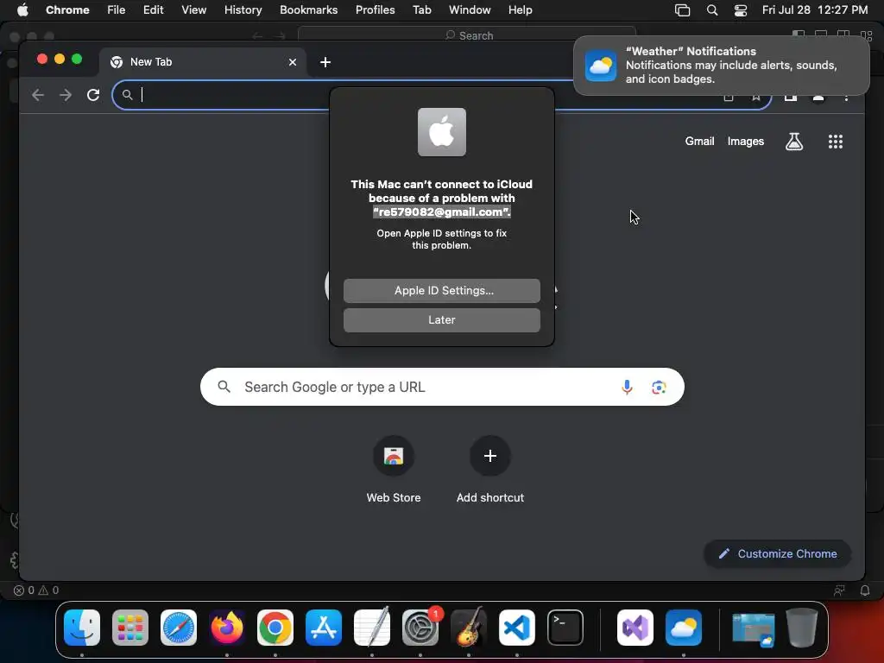Open Visual Studio purple icon in Dock
884x663 pixels.
pos(635,628)
